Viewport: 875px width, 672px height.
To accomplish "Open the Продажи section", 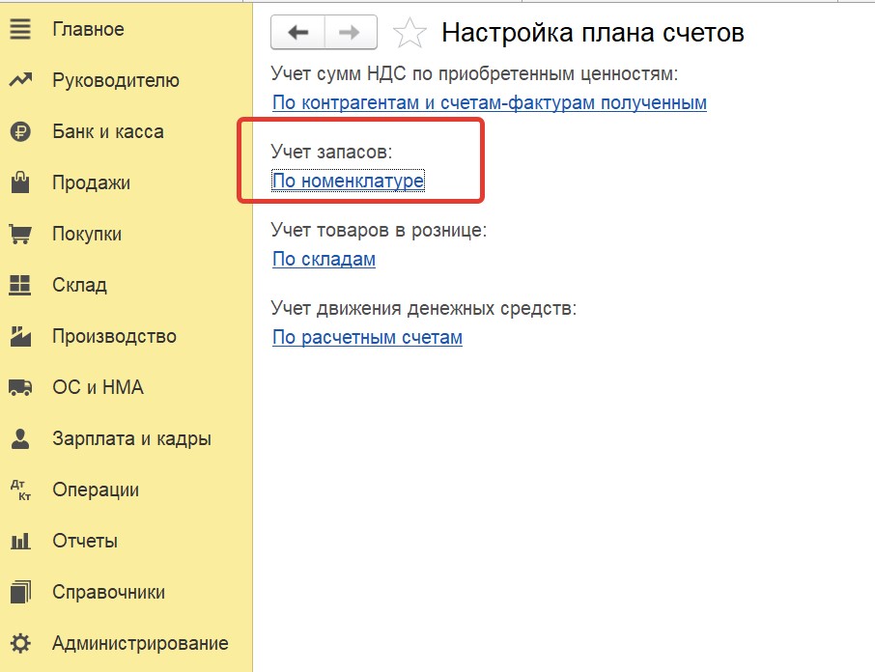I will pyautogui.click(x=91, y=182).
